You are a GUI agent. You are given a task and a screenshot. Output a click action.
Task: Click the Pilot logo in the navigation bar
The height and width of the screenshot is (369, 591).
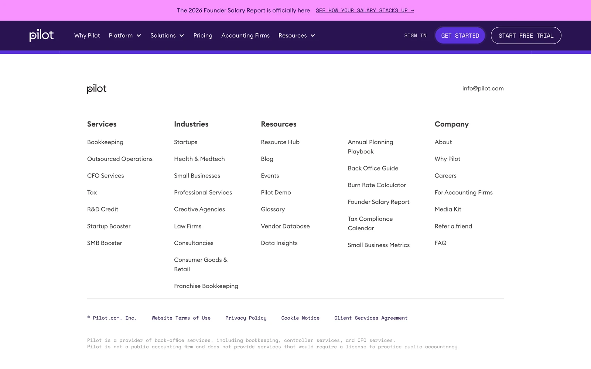41,35
